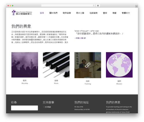Click the yellow minimize window button
This screenshot has width=144, height=122.
coord(10,6)
